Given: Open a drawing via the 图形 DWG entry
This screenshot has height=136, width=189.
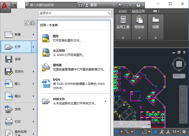Looking at the screenshot, I should pyautogui.click(x=74, y=38).
